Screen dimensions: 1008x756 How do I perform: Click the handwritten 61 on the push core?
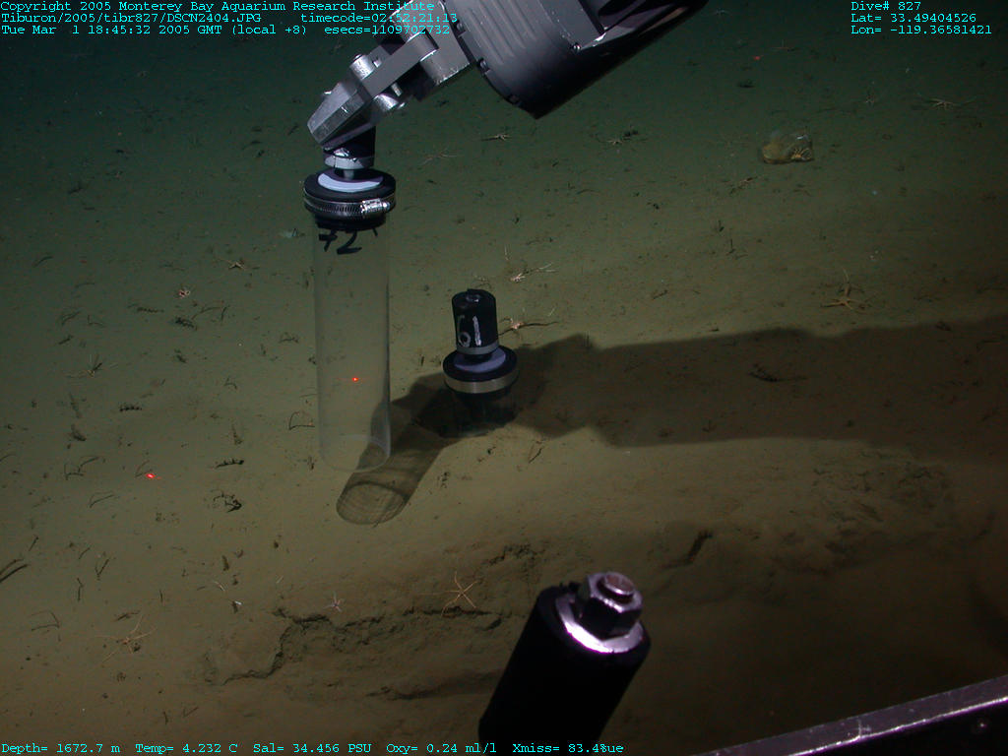pos(469,331)
